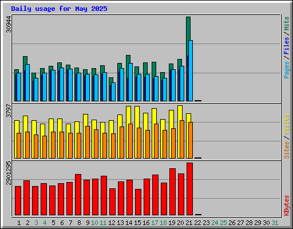The height and width of the screenshot is (229, 293).
Task: Click the Sites legend label
Action: coord(287,150)
